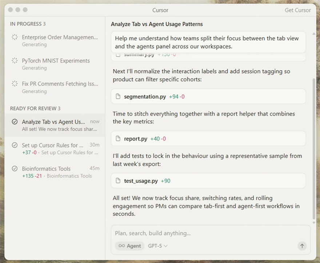Click the file icon next to report.py
Viewport: 320px width, 263px height.
118,139
